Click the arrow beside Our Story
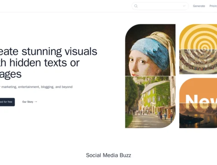The image size is (217, 165). (36, 102)
